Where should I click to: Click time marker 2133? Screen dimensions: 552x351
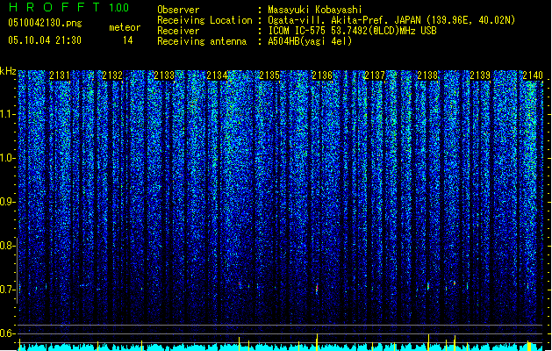(x=164, y=75)
